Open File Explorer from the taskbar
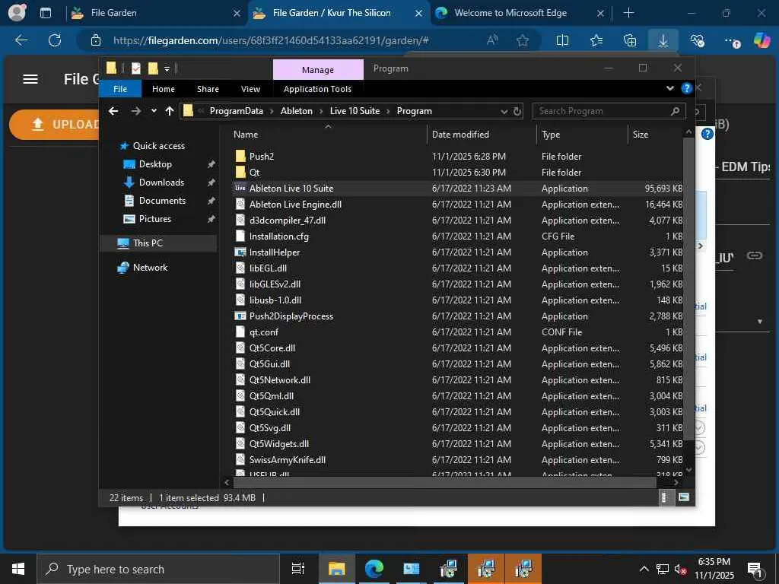The width and height of the screenshot is (779, 584). coord(336,569)
